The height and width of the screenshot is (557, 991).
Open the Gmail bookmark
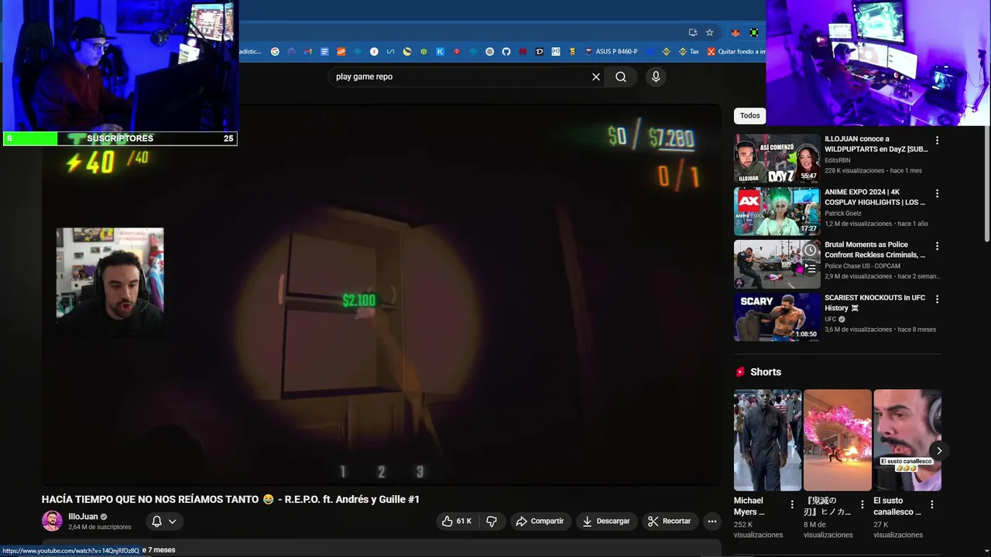(x=308, y=52)
